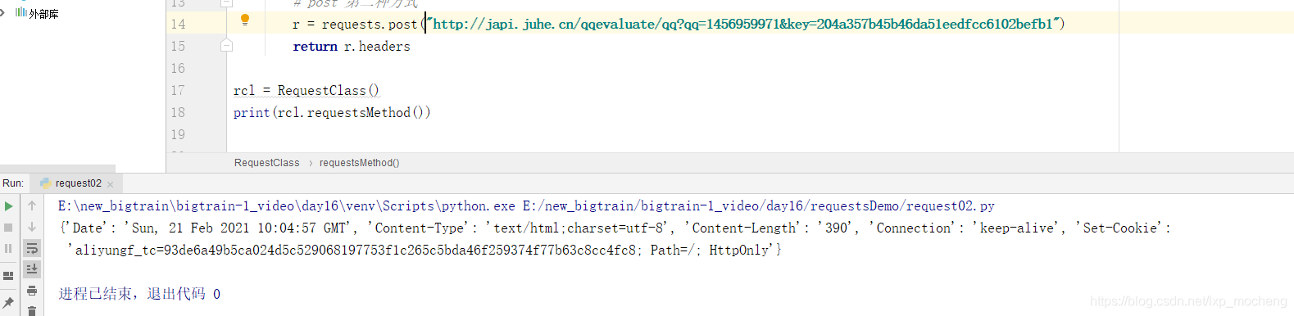Select RequestClass in the breadcrumb bar

click(x=267, y=163)
